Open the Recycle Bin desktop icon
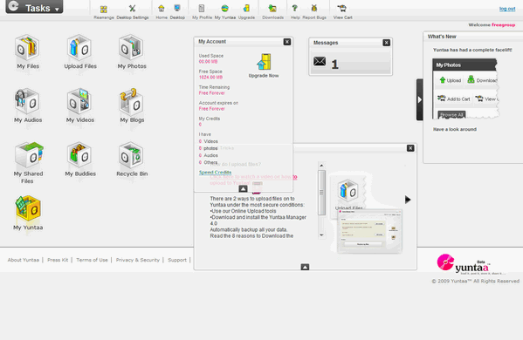This screenshot has height=340, width=523. (132, 159)
